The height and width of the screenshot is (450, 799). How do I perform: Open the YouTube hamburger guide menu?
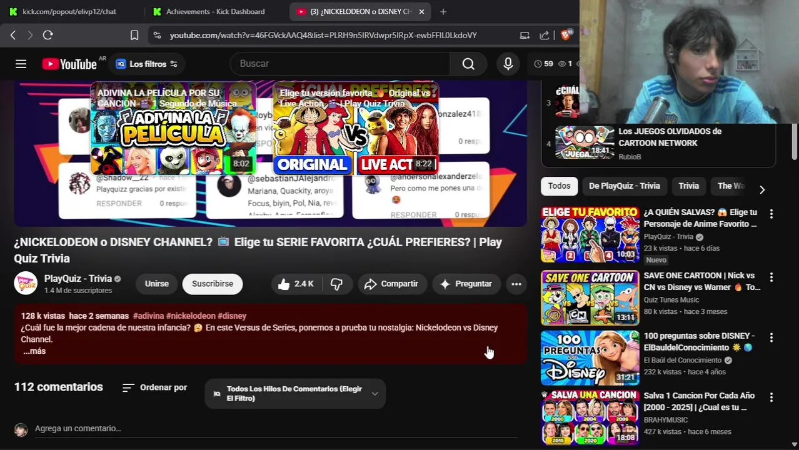(x=21, y=64)
